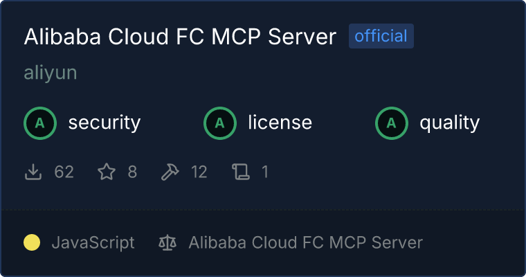This screenshot has width=526, height=277.
Task: Click the security label text
Action: 105,123
